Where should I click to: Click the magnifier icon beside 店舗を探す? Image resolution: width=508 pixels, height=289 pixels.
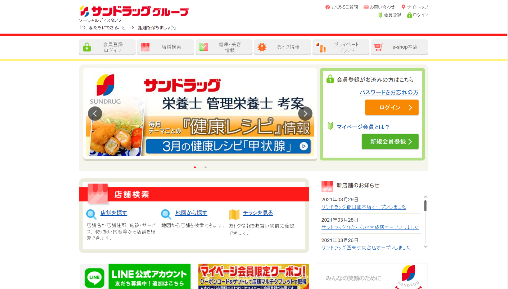pos(91,214)
